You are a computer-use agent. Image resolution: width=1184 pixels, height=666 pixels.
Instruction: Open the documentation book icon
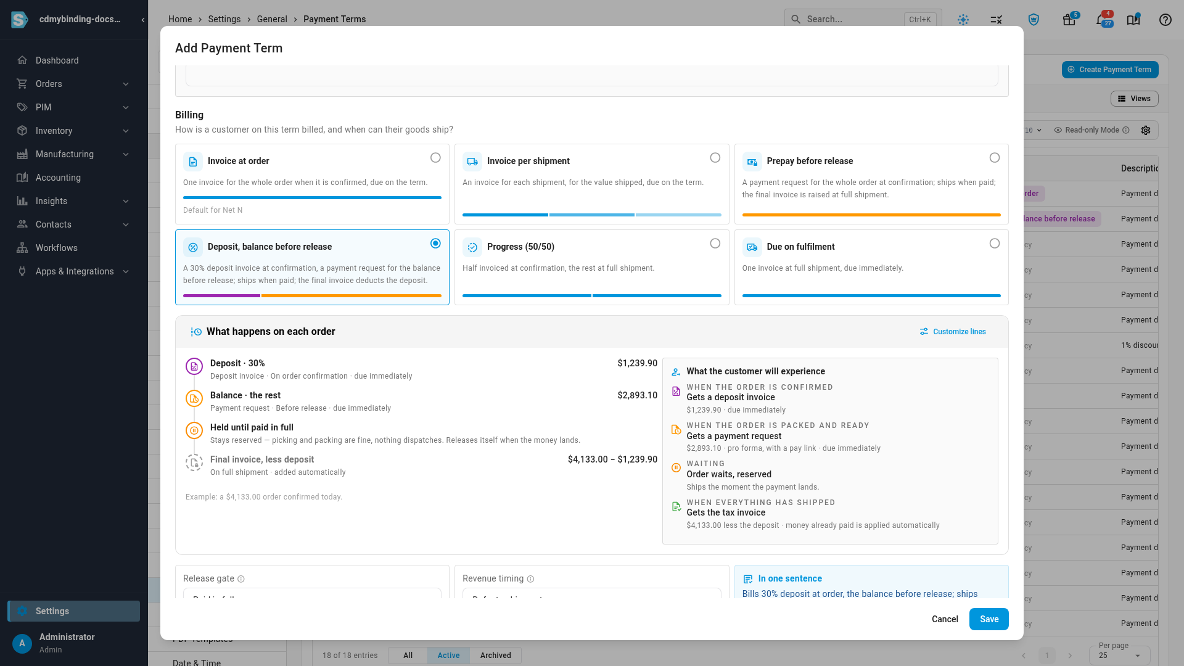1133,20
